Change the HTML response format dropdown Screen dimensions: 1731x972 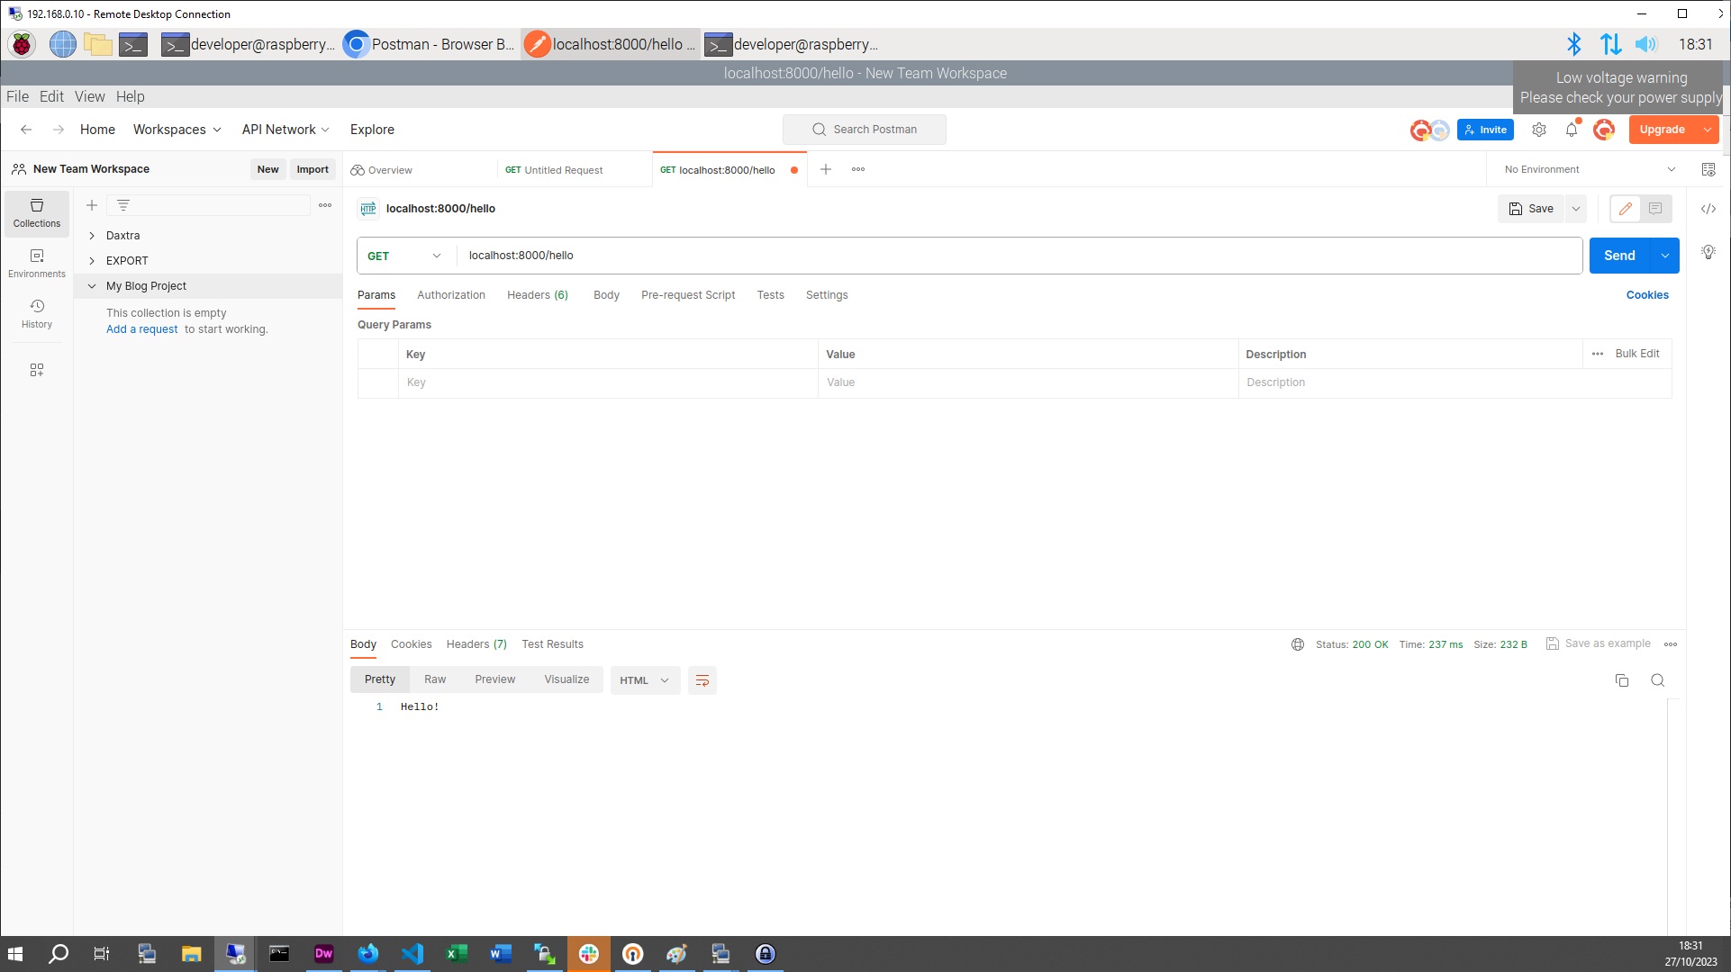[x=645, y=680]
